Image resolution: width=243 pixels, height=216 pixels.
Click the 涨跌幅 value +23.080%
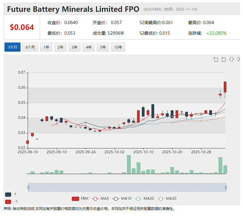pyautogui.click(x=216, y=33)
